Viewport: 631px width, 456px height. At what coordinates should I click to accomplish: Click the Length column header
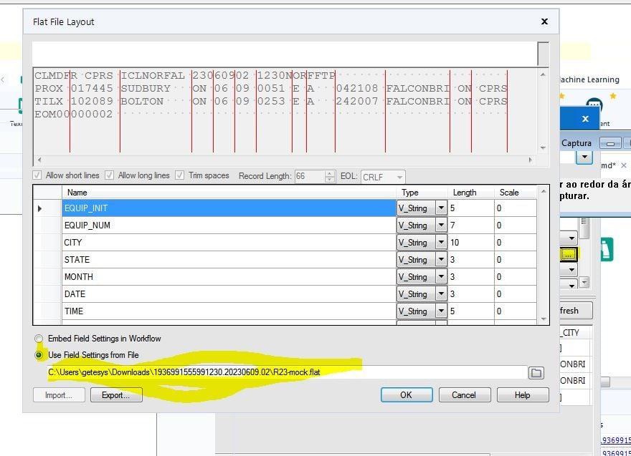pos(470,193)
